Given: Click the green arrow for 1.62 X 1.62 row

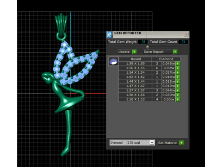Looking at the screenshot, I should (x=178, y=77).
